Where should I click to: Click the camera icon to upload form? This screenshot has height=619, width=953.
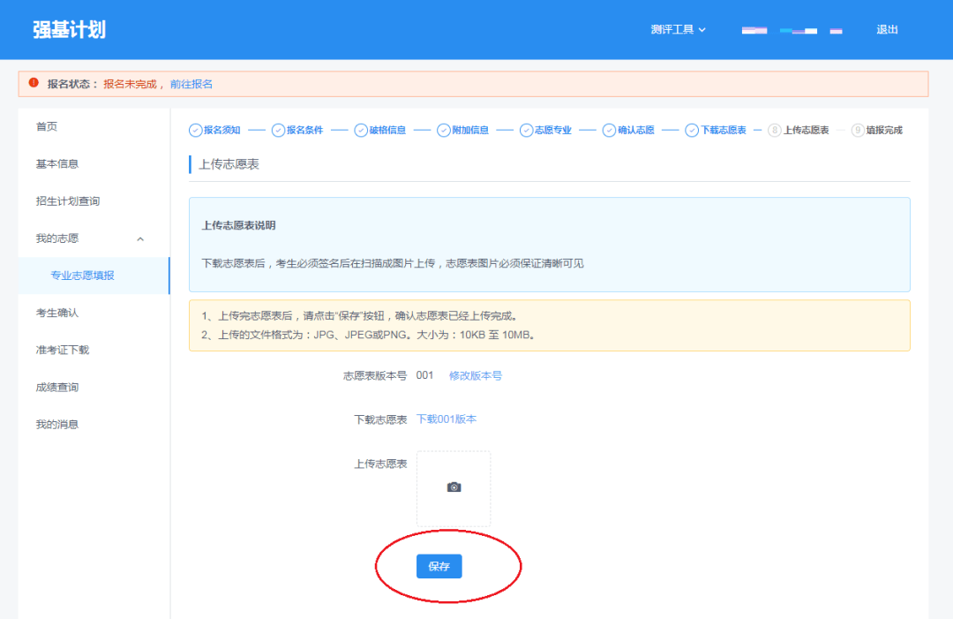pyautogui.click(x=454, y=487)
